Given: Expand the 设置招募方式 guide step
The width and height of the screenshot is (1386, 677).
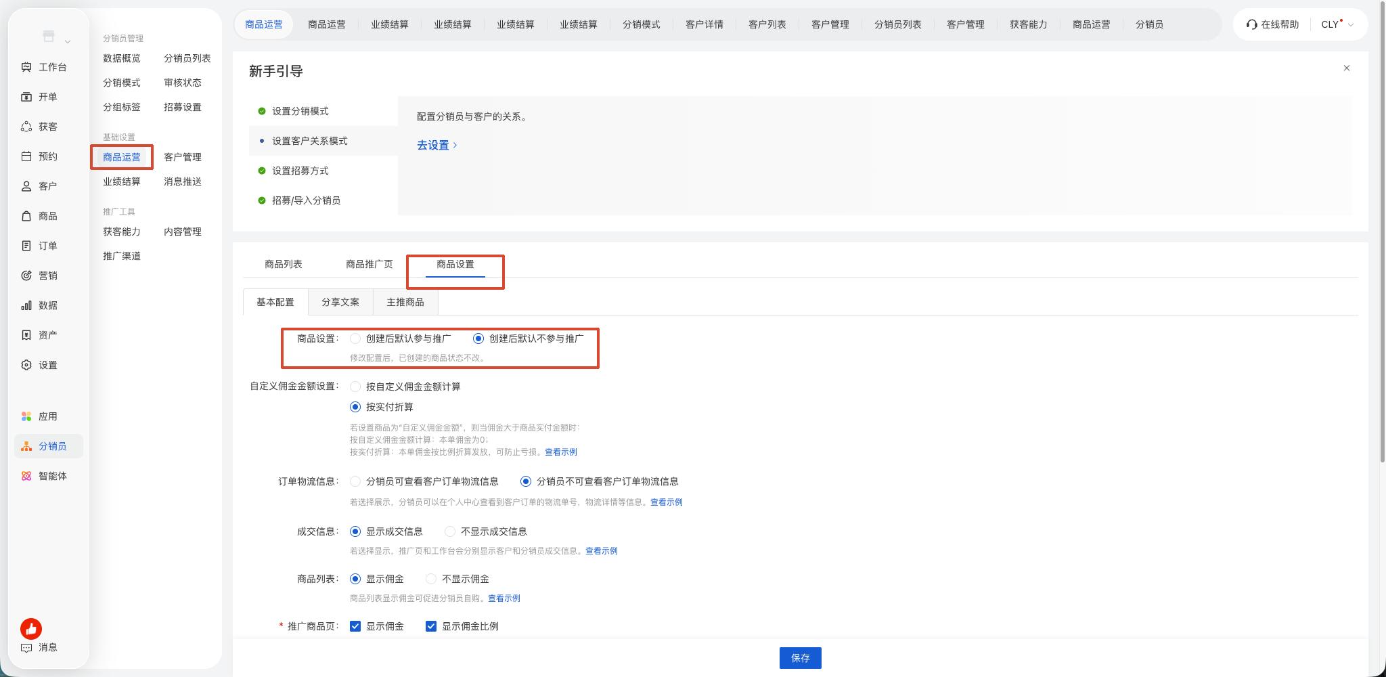Looking at the screenshot, I should pos(323,171).
